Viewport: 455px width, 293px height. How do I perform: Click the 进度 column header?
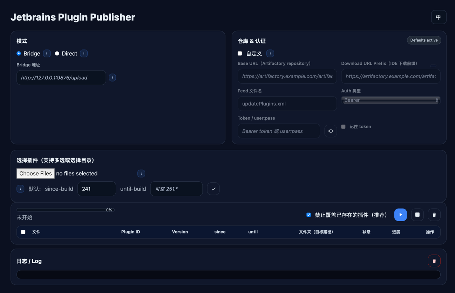(x=396, y=232)
